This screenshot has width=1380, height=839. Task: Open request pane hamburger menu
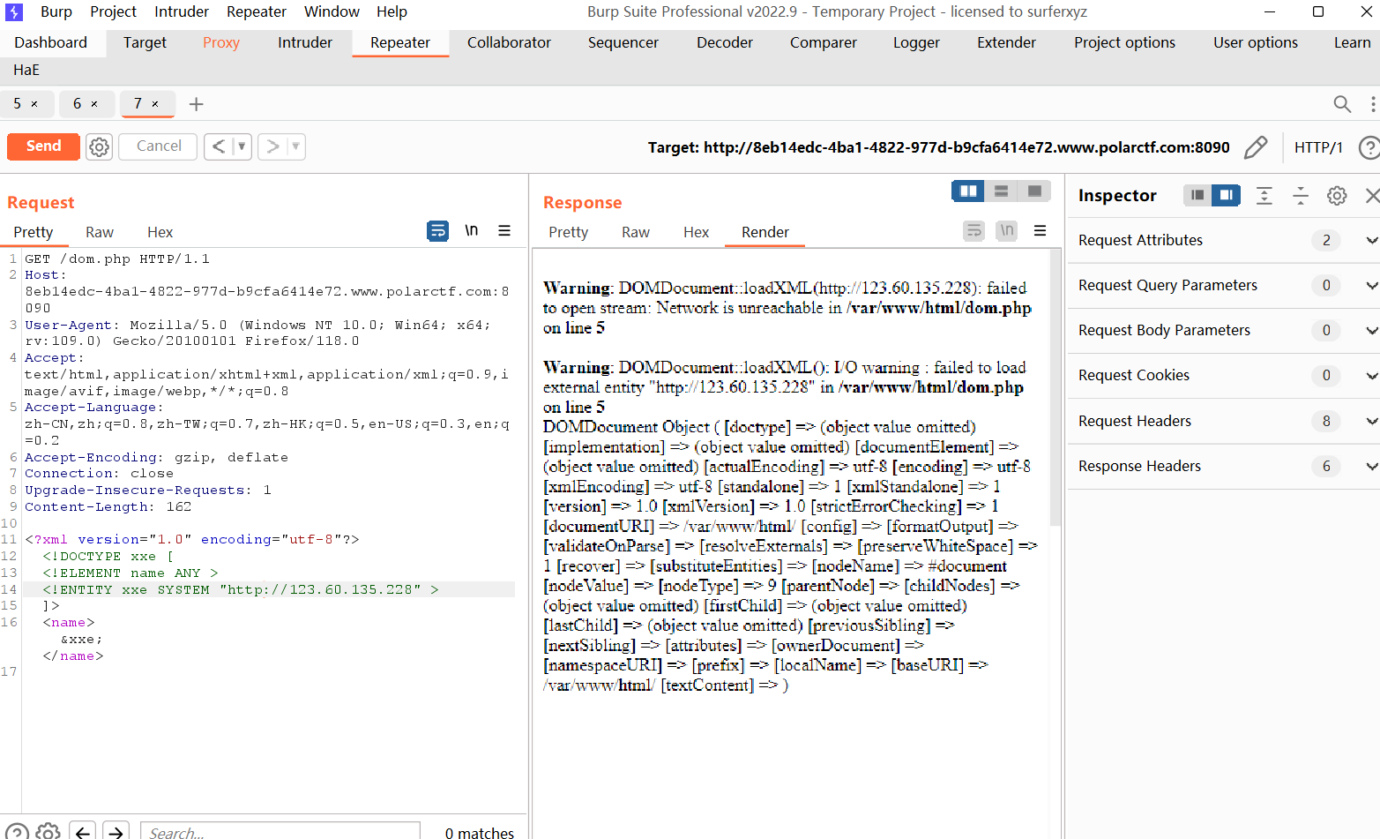tap(504, 231)
